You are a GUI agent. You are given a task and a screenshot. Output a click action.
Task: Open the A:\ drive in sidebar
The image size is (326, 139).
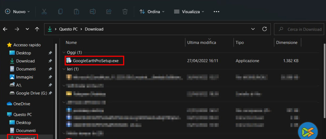(16, 85)
